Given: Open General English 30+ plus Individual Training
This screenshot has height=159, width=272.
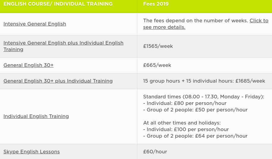Looking at the screenshot, I should pos(58,81).
